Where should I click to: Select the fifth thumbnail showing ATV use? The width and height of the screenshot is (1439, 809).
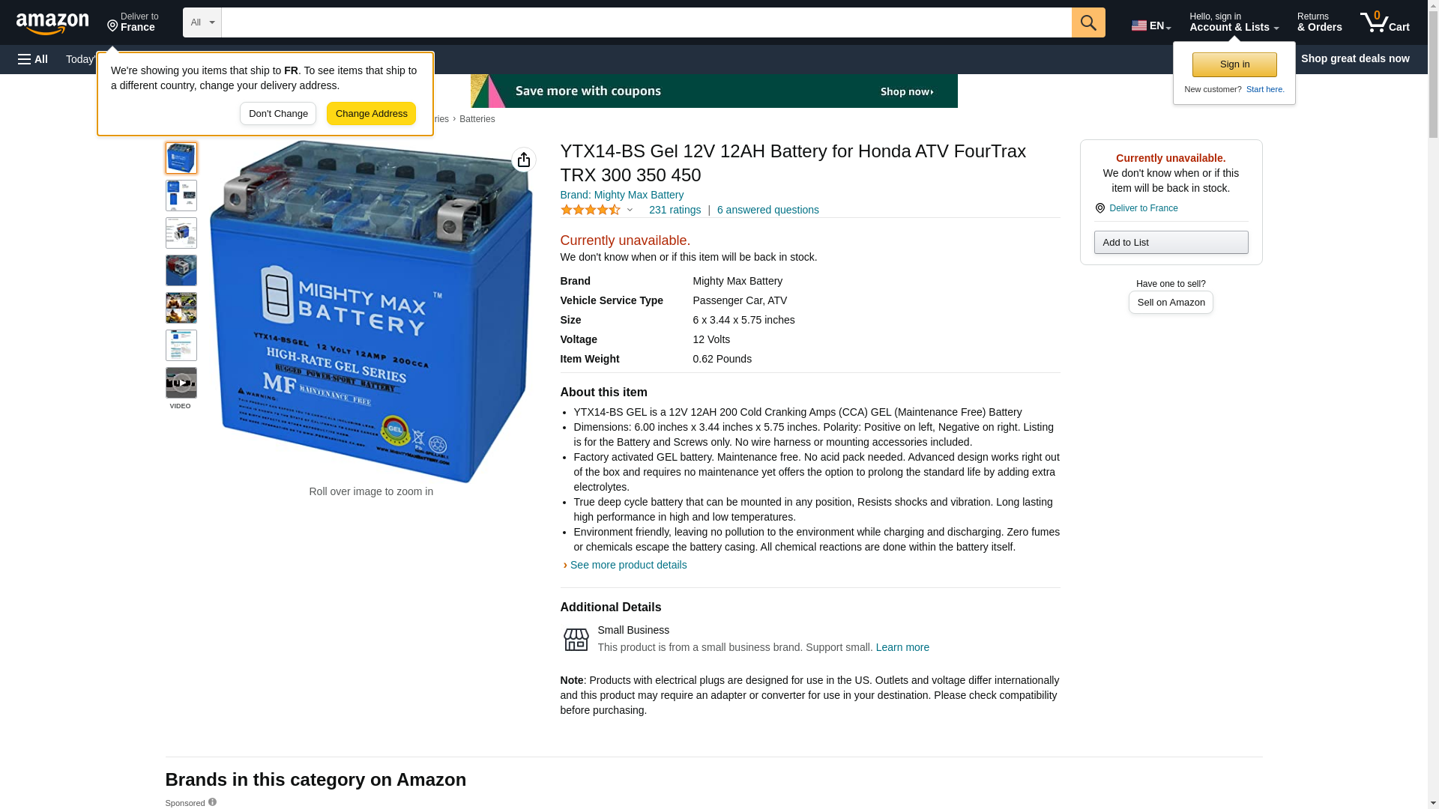pos(181,308)
